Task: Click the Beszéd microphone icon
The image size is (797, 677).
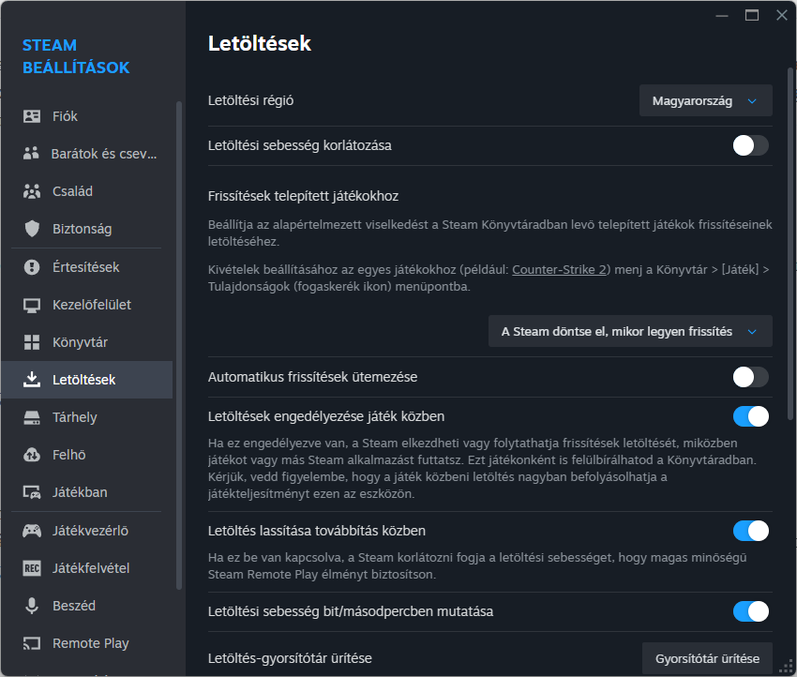Action: [x=32, y=606]
